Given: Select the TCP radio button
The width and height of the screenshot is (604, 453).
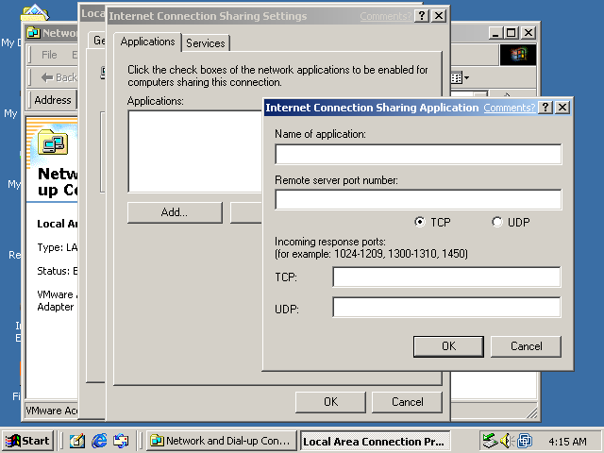Looking at the screenshot, I should [x=420, y=222].
